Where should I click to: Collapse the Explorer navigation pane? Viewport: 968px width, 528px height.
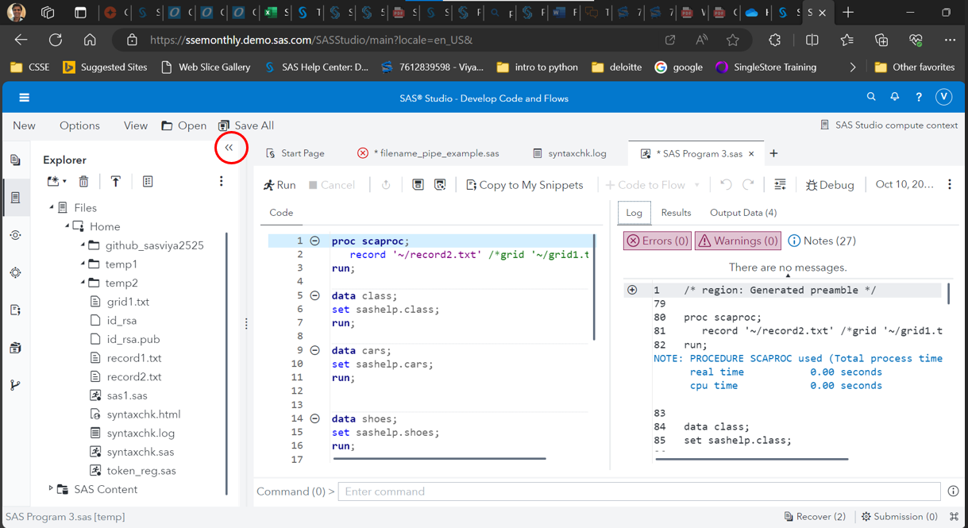[229, 148]
